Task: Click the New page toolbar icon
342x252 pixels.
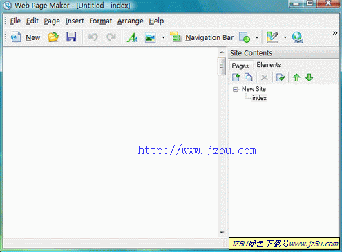Action: [16, 37]
